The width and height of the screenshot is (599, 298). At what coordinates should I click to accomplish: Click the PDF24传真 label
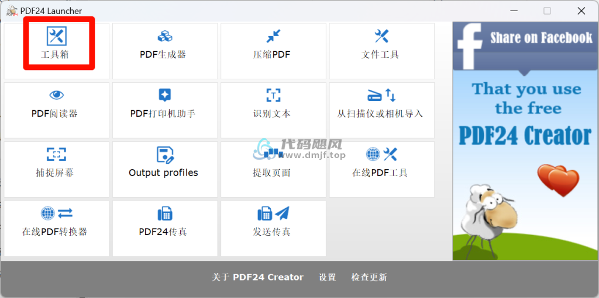click(163, 232)
